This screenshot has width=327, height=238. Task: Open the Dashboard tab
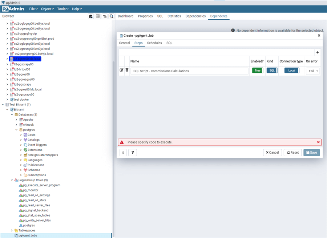click(x=126, y=16)
